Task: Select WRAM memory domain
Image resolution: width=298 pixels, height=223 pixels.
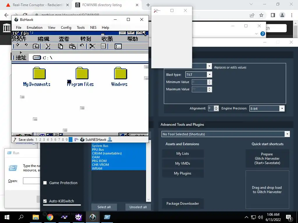Action: coord(119,168)
